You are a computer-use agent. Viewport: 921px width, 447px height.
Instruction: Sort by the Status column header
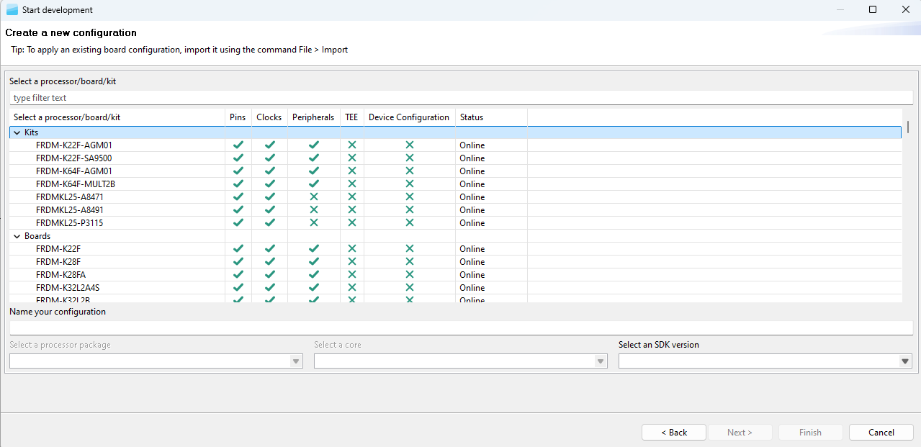(x=491, y=117)
